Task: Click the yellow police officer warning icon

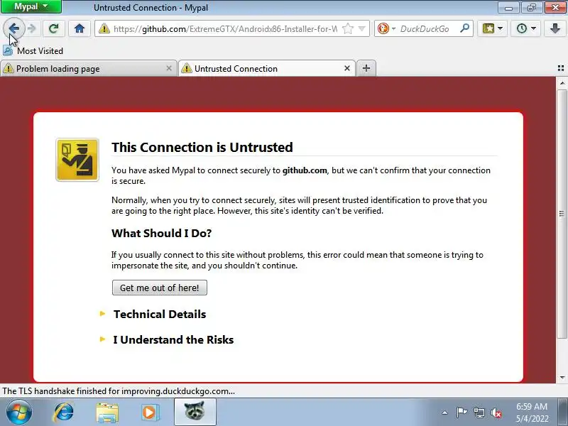Action: [77, 160]
